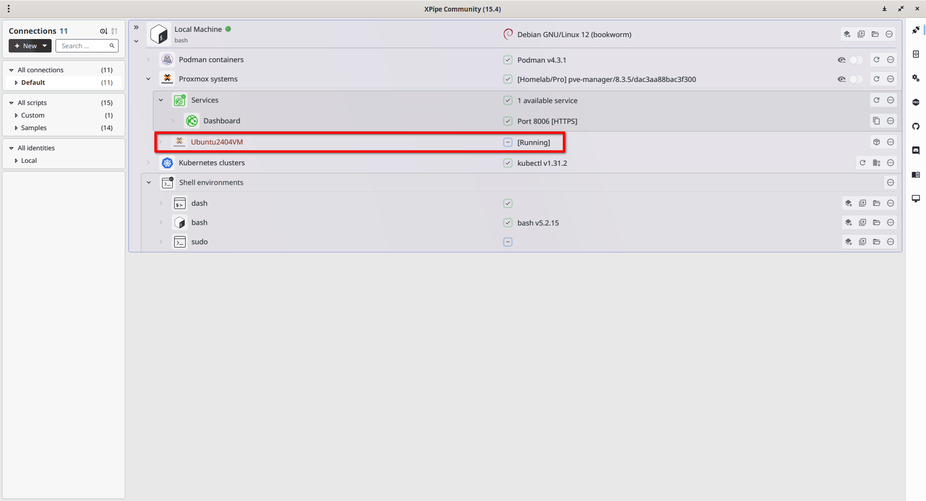Open the GitHub link in sidebar
Screen dimensions: 926x501
click(915, 126)
